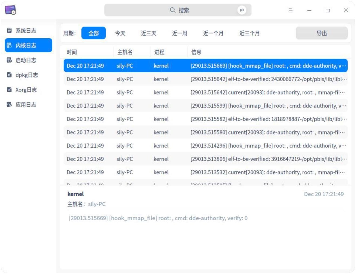Select row with [29013.515669] hook_mmap_file
Viewport: 356px width, 274px height.
click(x=206, y=66)
